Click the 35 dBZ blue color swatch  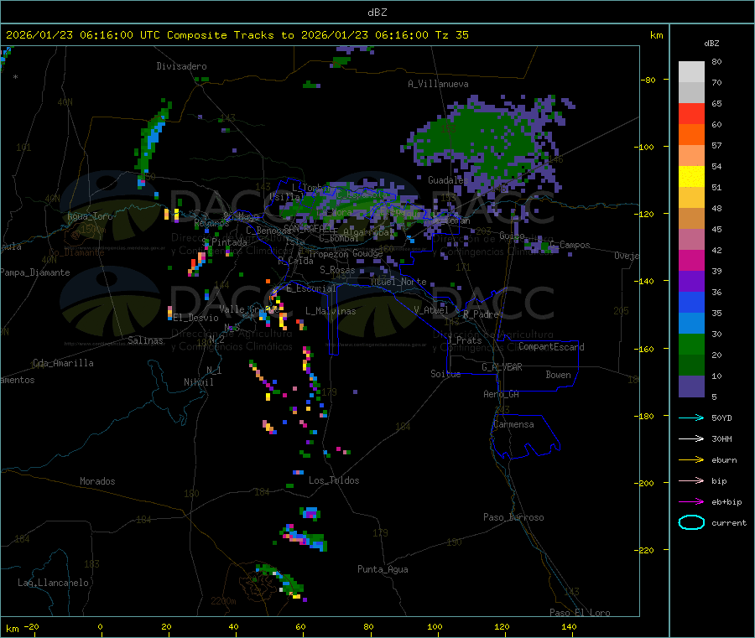pyautogui.click(x=691, y=324)
